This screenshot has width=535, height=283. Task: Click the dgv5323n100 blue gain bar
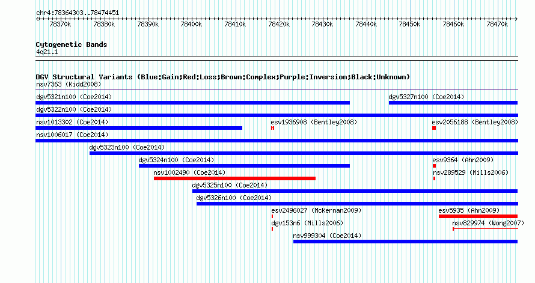click(x=304, y=153)
